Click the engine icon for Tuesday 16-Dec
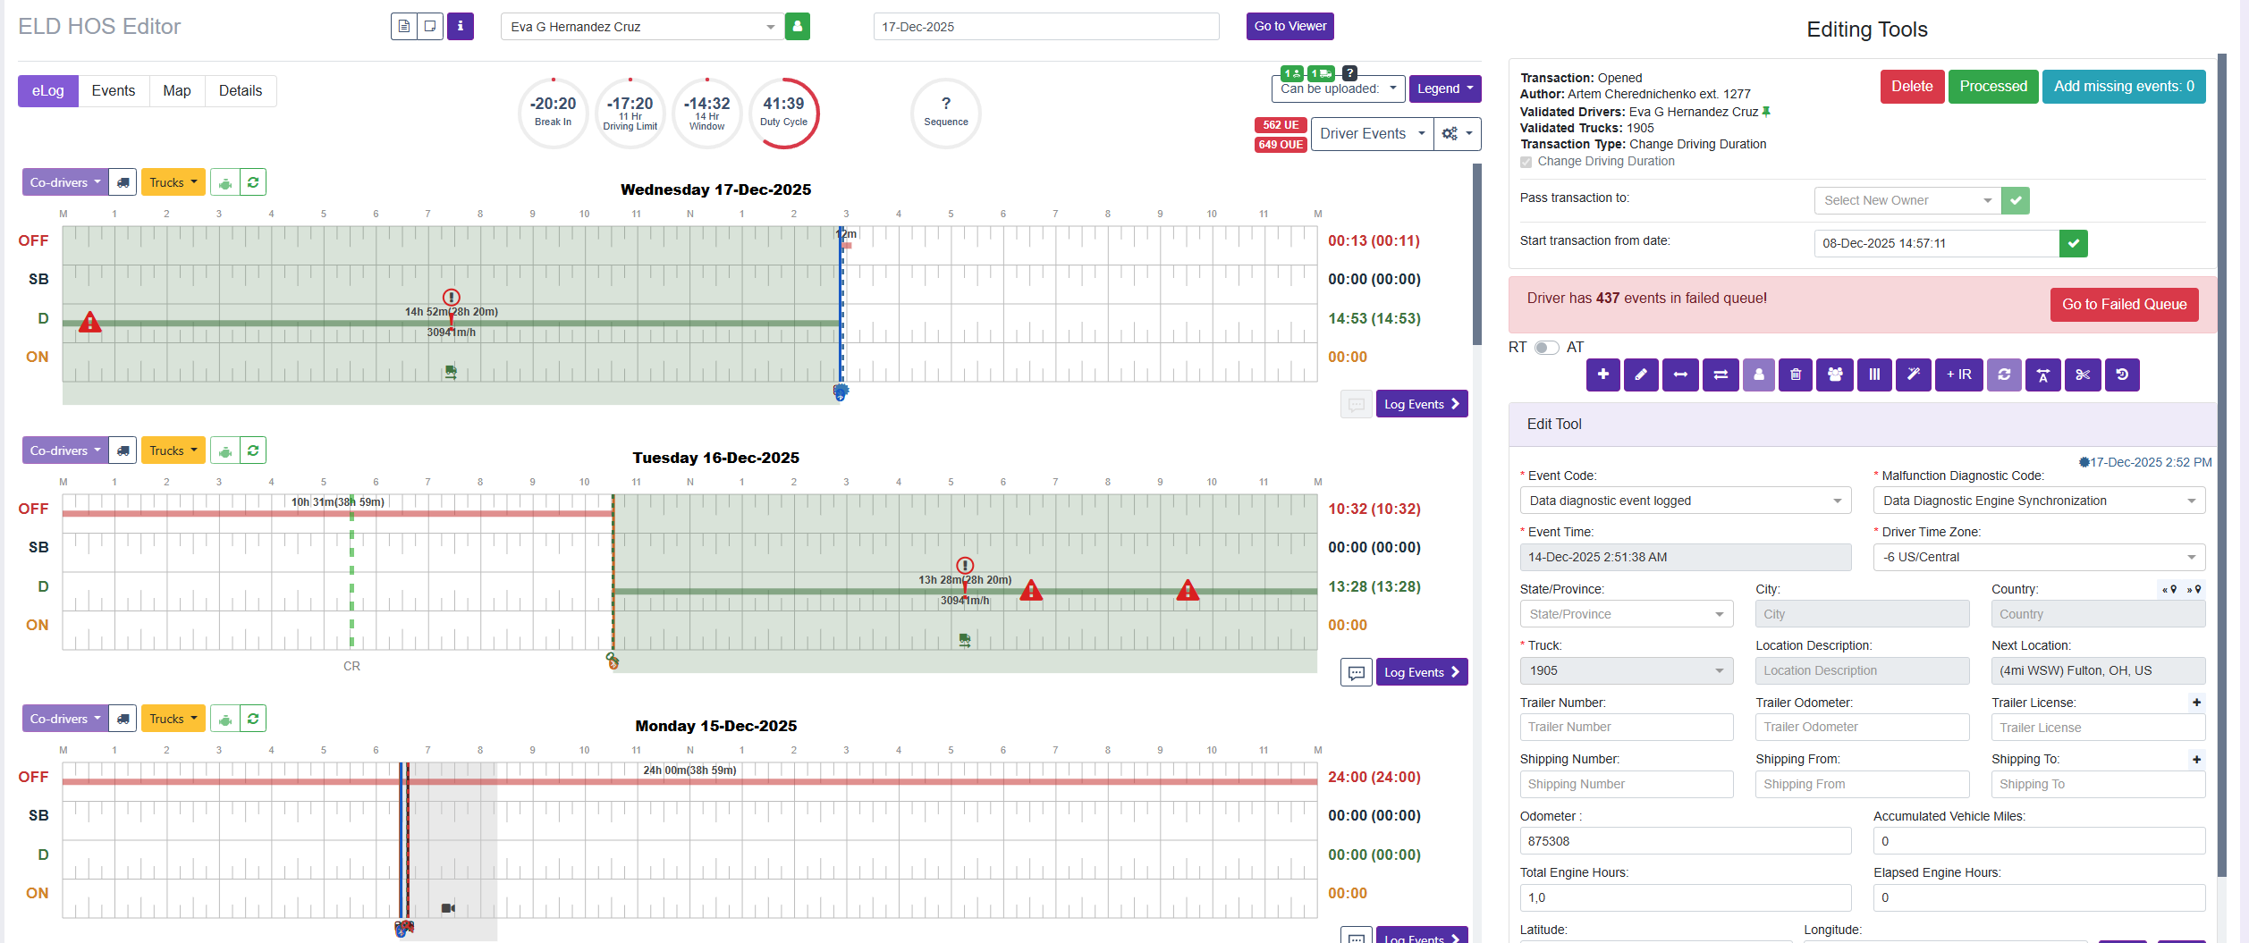Image resolution: width=2249 pixels, height=943 pixels. [x=225, y=450]
